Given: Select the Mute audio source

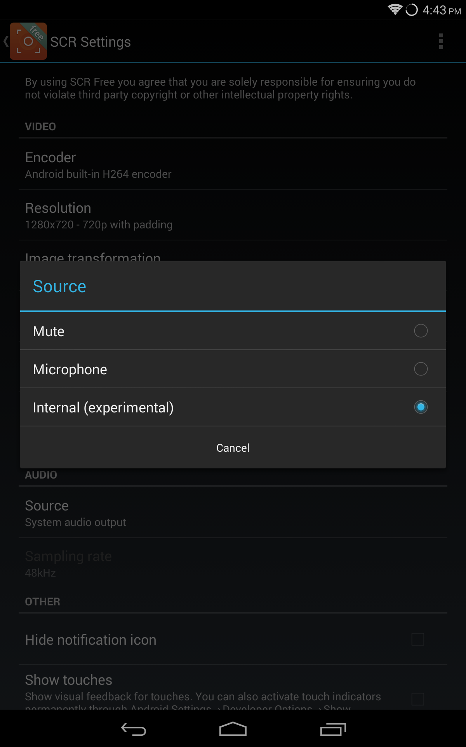Looking at the screenshot, I should (233, 331).
